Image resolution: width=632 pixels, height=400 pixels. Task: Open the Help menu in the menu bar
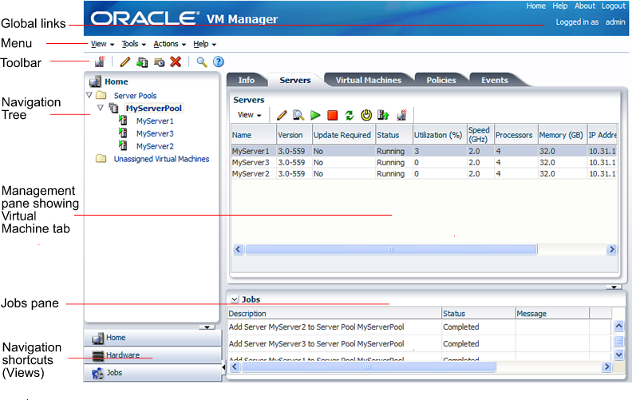(205, 44)
